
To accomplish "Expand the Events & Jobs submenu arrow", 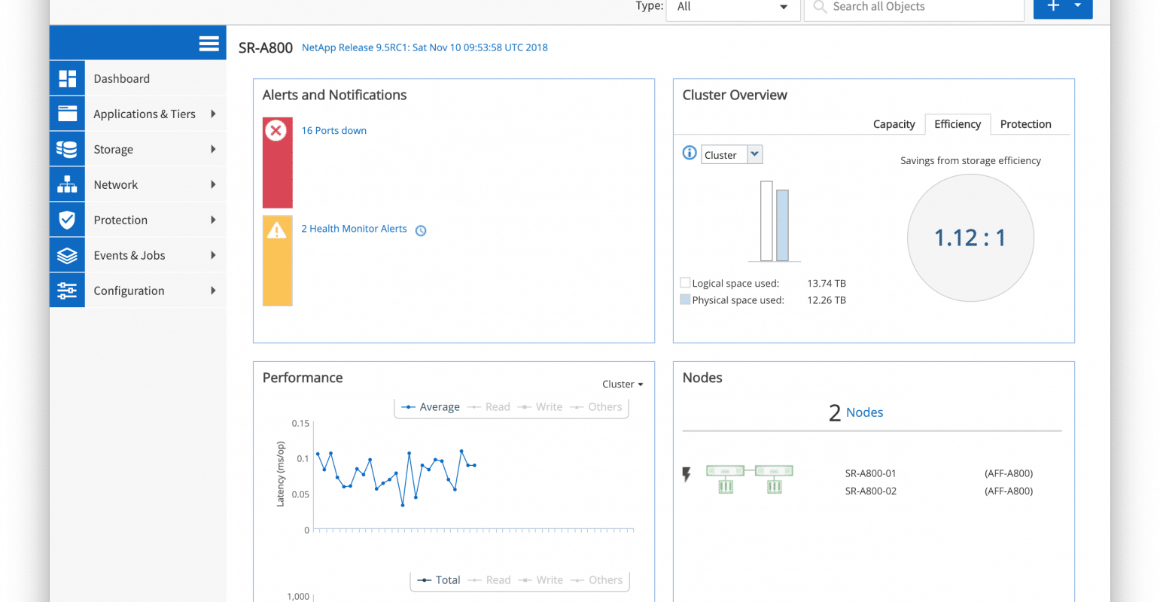I will click(x=213, y=255).
